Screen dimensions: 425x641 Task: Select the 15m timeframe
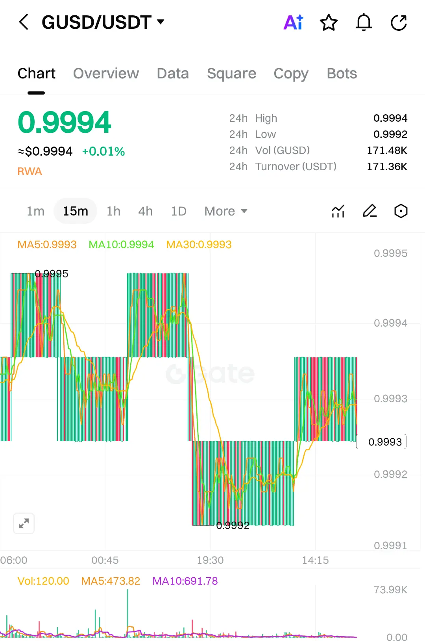75,211
